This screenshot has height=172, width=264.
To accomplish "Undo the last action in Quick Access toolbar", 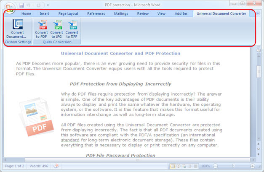I will tap(28, 5).
